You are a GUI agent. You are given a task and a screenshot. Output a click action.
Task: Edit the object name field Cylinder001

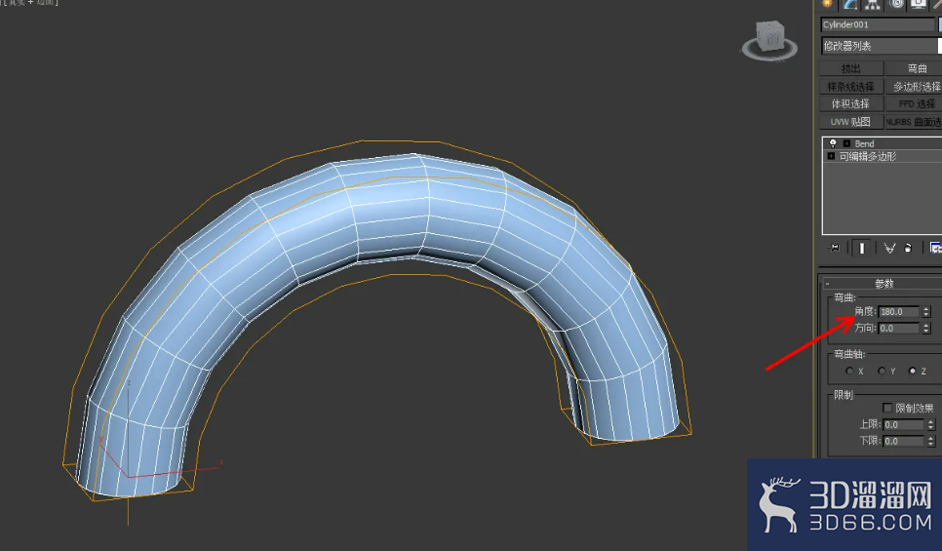878,24
